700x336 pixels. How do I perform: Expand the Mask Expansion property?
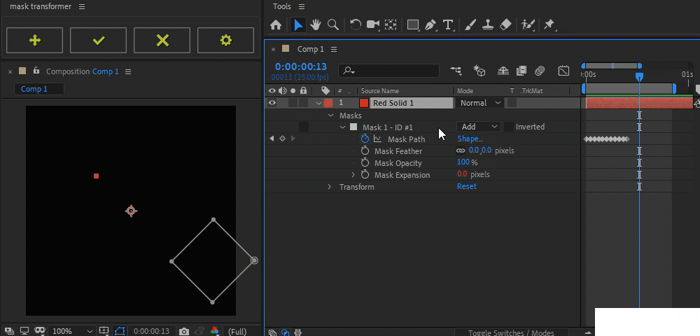click(x=353, y=175)
